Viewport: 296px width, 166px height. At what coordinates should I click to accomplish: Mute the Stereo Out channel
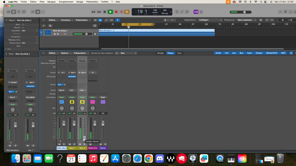(x=90, y=144)
